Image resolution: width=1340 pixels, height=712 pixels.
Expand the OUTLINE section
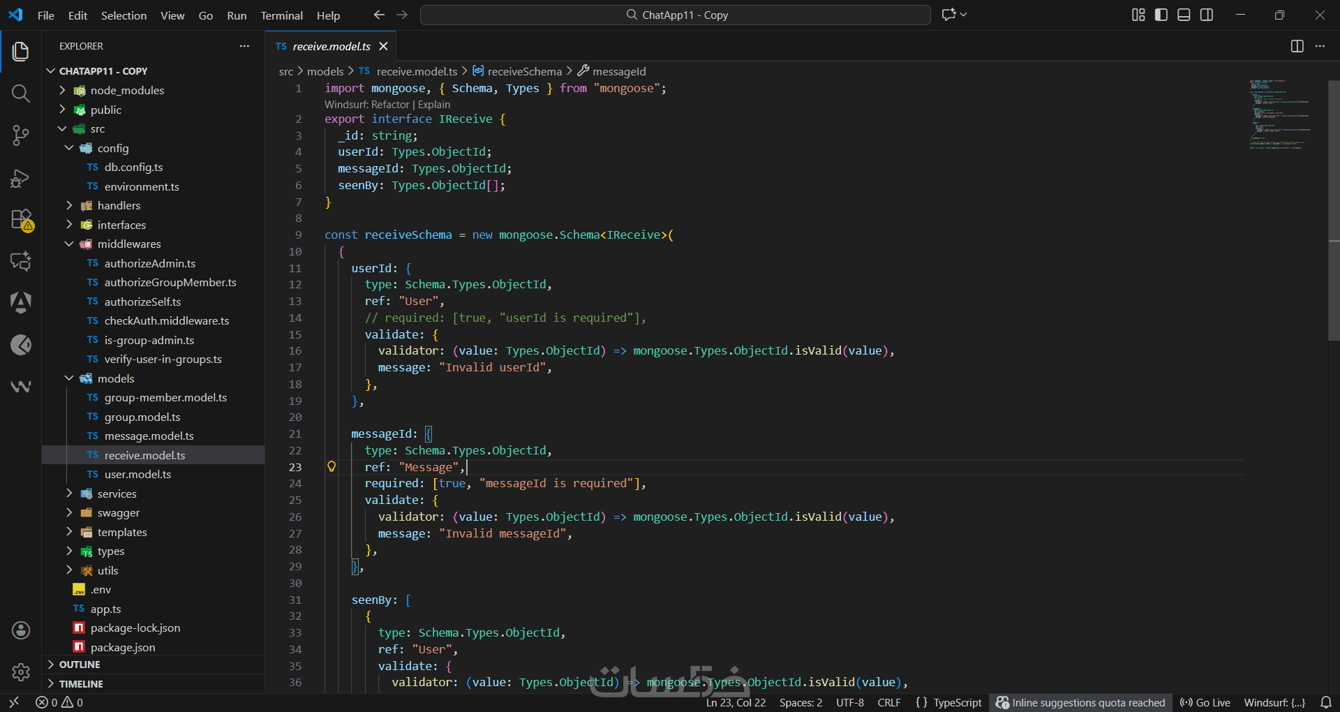pyautogui.click(x=80, y=665)
